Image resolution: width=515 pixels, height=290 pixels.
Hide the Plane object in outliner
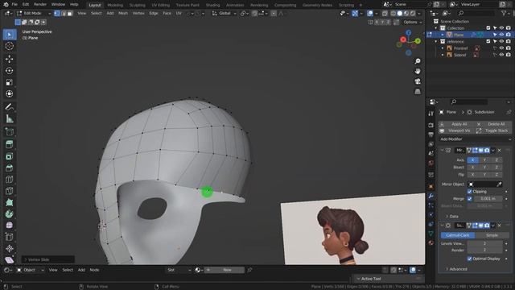pyautogui.click(x=501, y=35)
